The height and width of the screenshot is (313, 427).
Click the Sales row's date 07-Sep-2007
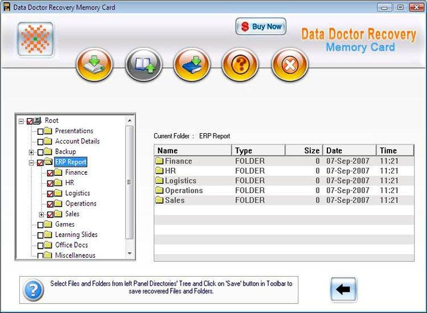(348, 200)
